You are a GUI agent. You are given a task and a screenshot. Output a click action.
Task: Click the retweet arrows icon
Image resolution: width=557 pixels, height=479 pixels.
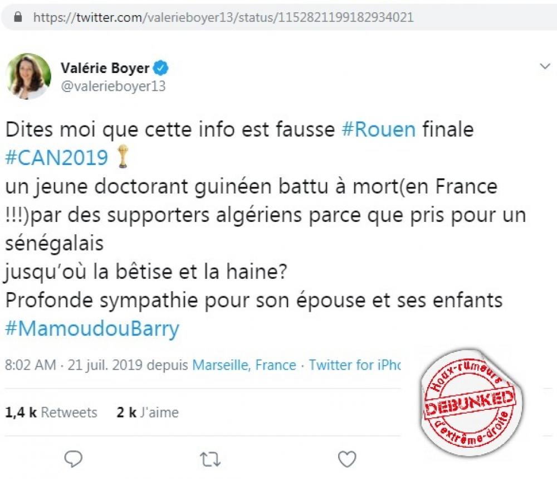point(211,459)
